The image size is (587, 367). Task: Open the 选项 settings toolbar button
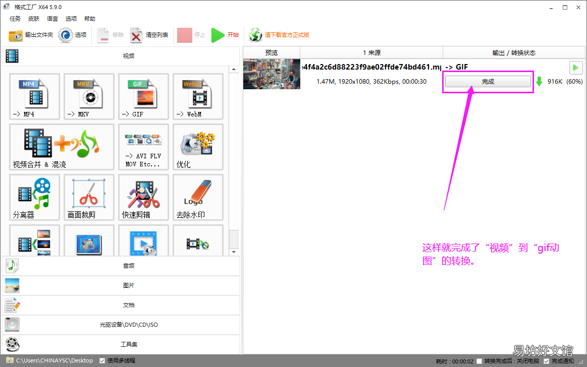coord(73,35)
